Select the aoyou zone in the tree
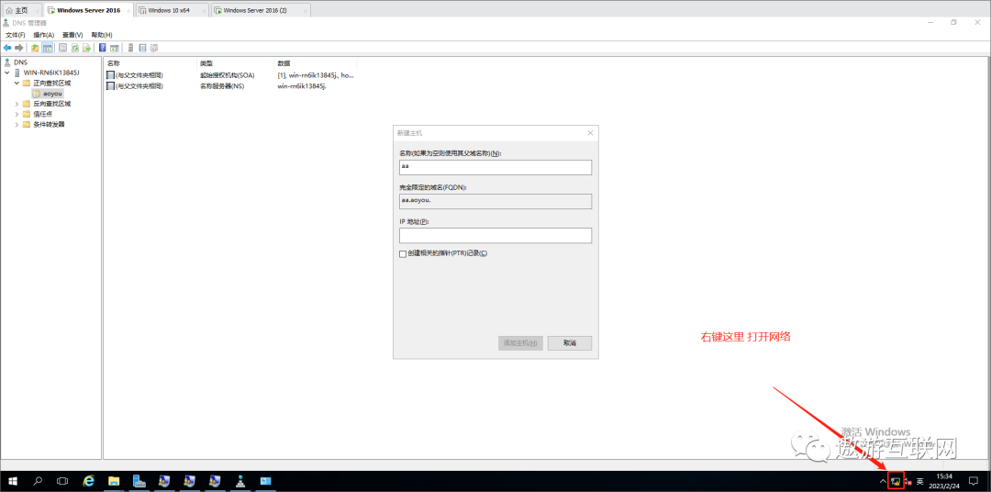This screenshot has width=991, height=492. (48, 93)
